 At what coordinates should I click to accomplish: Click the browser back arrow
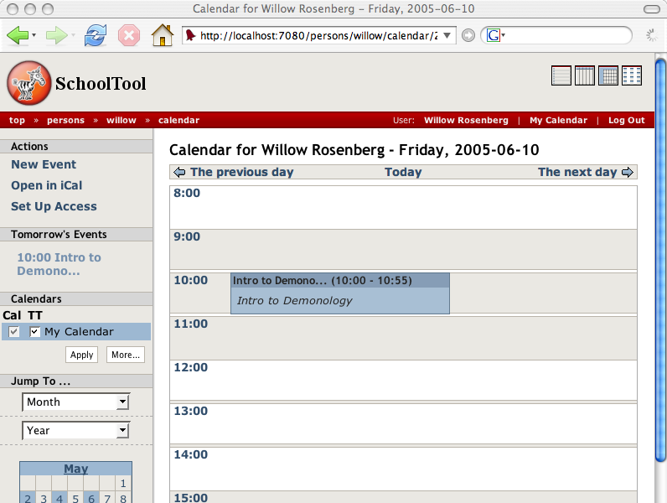pos(18,35)
